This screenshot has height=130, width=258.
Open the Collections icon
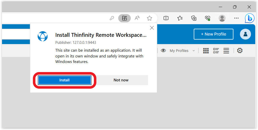[x=194, y=18]
